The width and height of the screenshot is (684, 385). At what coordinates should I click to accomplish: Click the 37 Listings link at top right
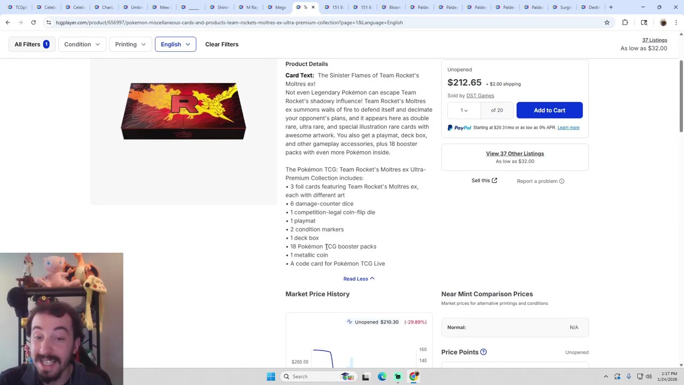(655, 40)
